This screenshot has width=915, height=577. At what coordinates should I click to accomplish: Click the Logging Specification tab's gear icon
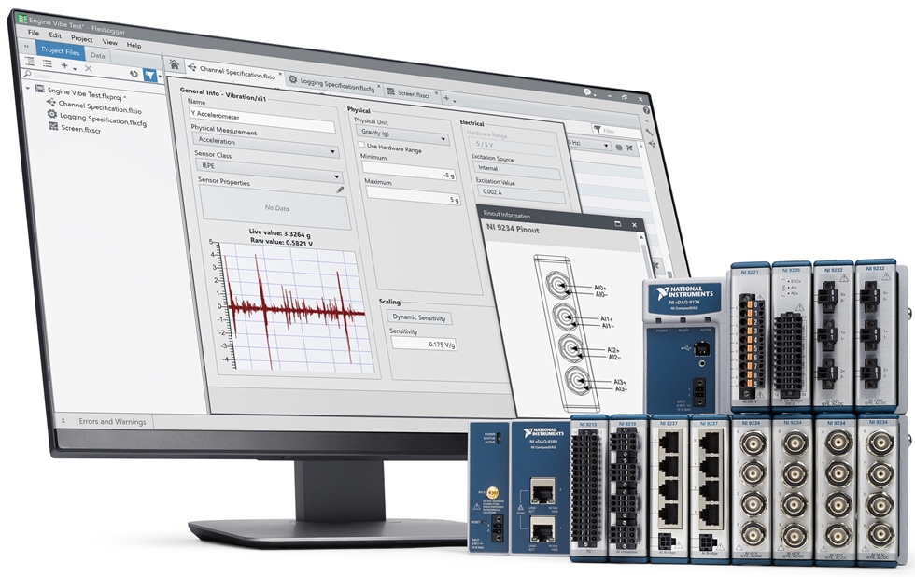(x=292, y=79)
